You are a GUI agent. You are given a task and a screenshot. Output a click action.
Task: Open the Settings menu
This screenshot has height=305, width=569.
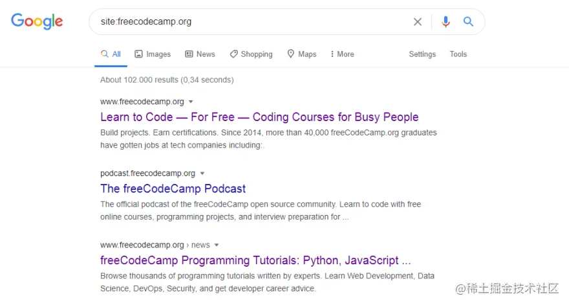click(422, 54)
